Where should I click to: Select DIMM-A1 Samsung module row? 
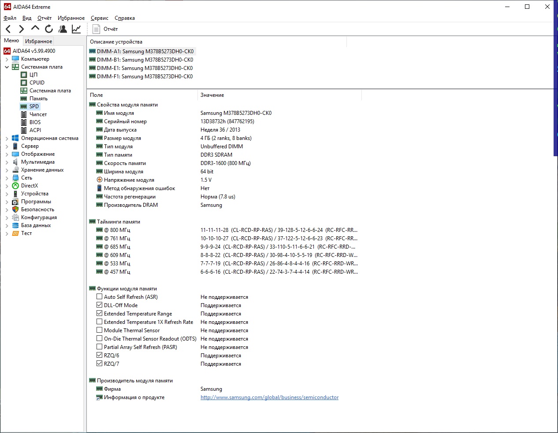[x=141, y=51]
